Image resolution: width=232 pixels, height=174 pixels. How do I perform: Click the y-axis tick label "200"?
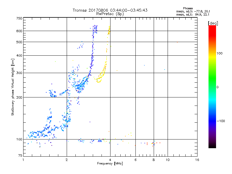tap(19, 97)
